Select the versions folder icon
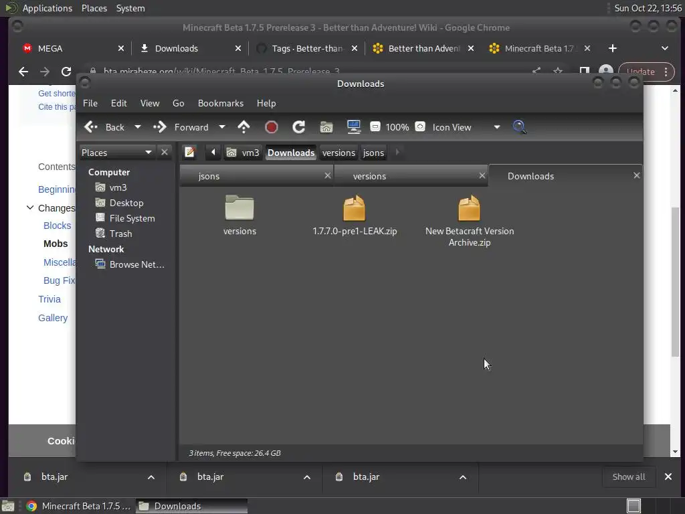The height and width of the screenshot is (514, 685). pos(239,207)
